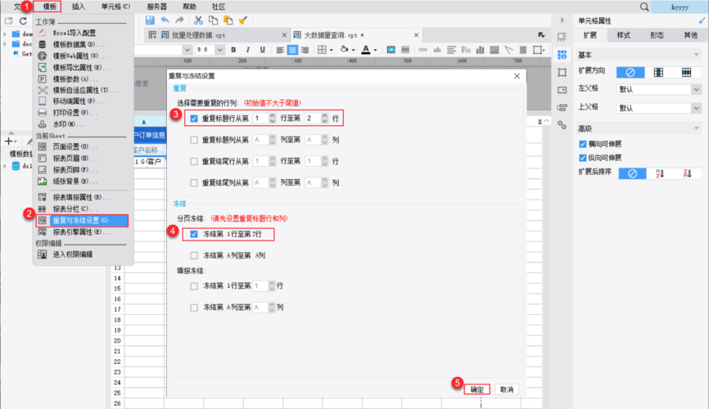
Task: Select cell attributes icon in right sidebar
Action: pyautogui.click(x=562, y=55)
